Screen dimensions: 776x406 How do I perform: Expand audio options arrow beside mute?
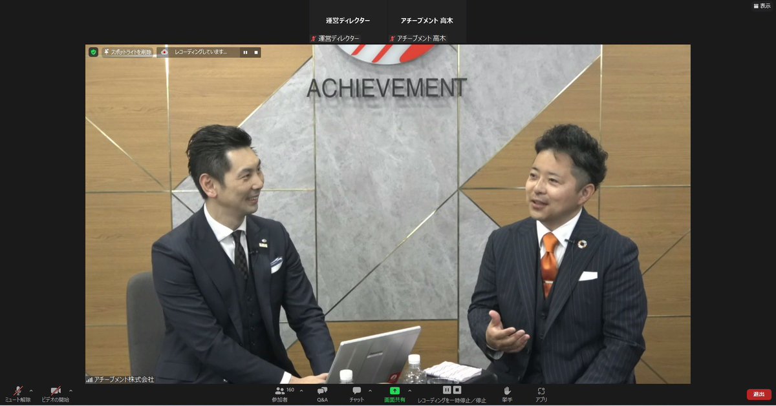pyautogui.click(x=31, y=391)
